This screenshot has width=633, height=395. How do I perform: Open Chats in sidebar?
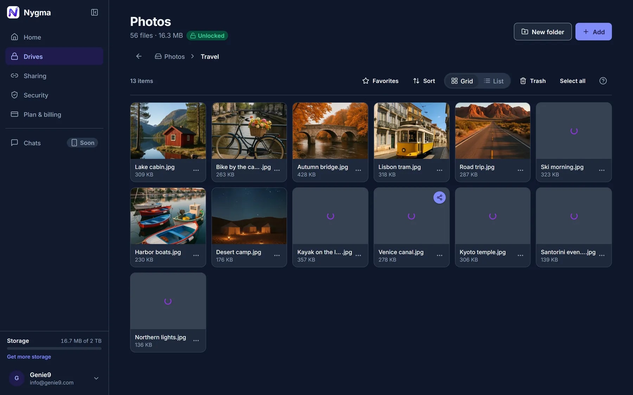(x=54, y=143)
